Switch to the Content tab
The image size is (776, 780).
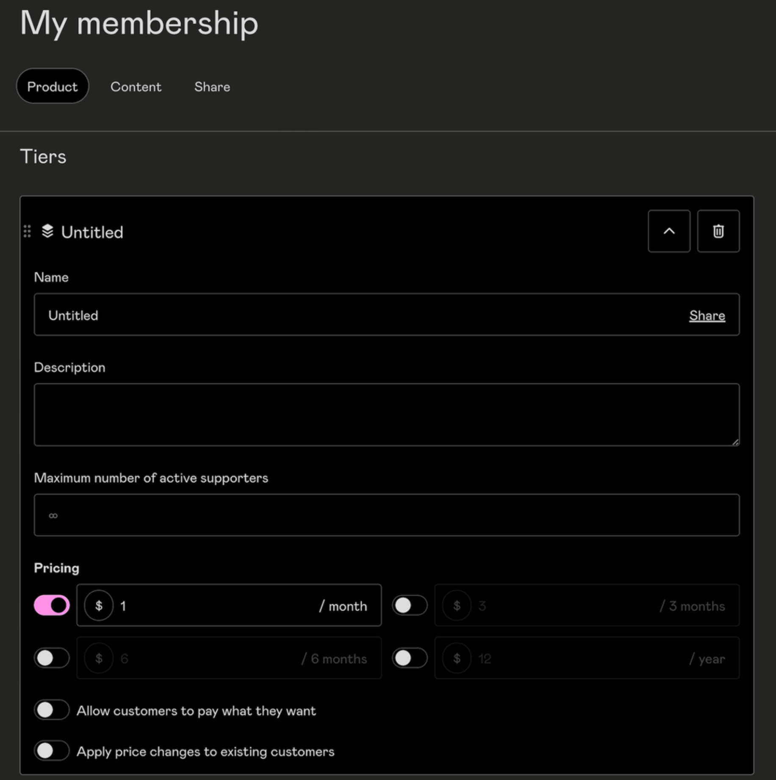136,87
